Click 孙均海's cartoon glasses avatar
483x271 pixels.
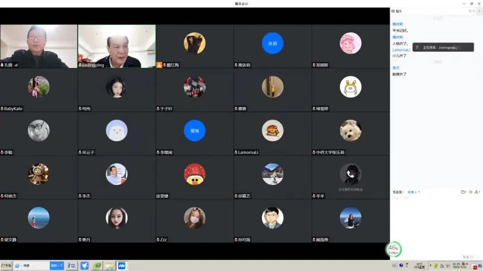273,218
